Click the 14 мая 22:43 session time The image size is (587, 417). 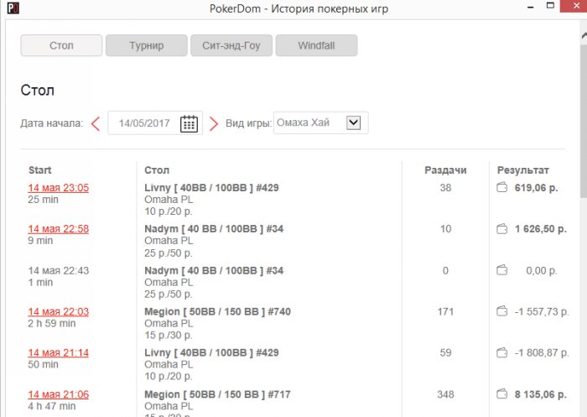[59, 270]
